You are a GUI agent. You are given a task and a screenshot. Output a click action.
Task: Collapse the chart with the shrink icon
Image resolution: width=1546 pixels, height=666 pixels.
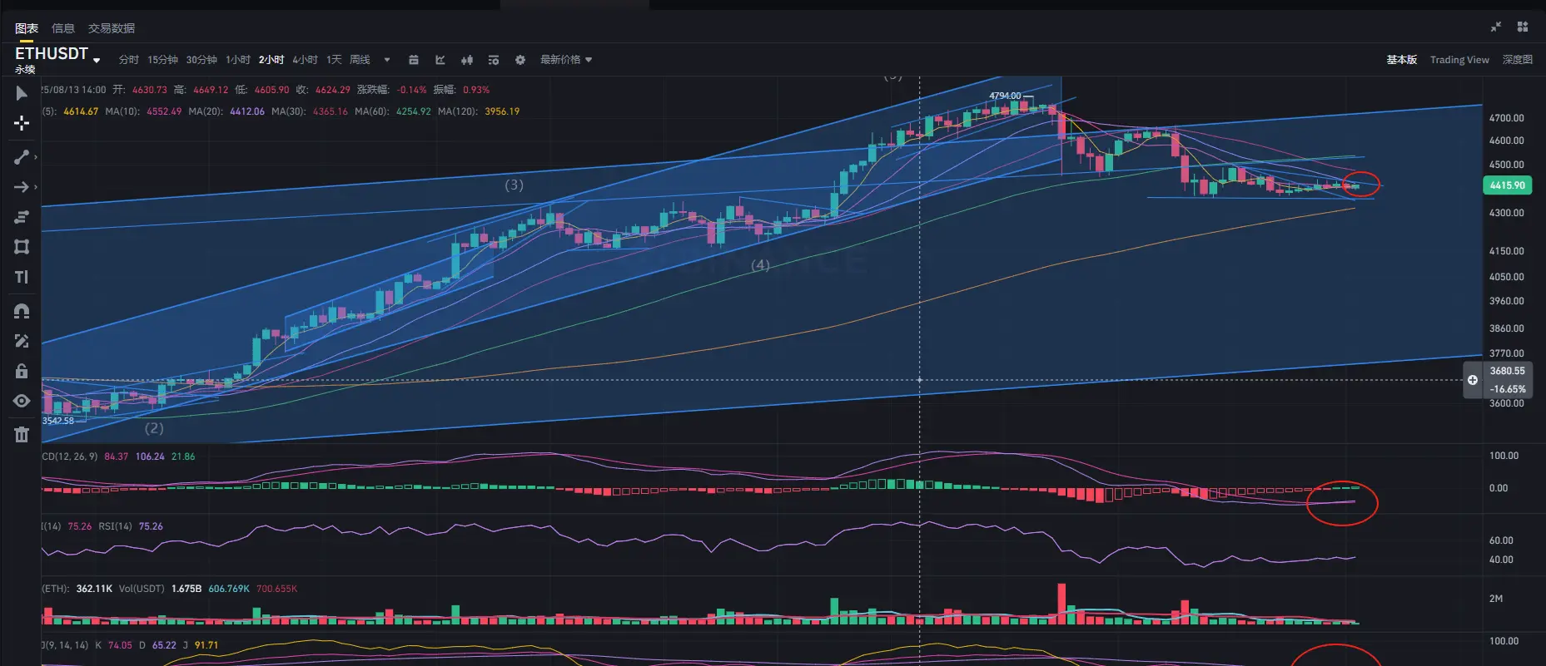coord(1496,27)
